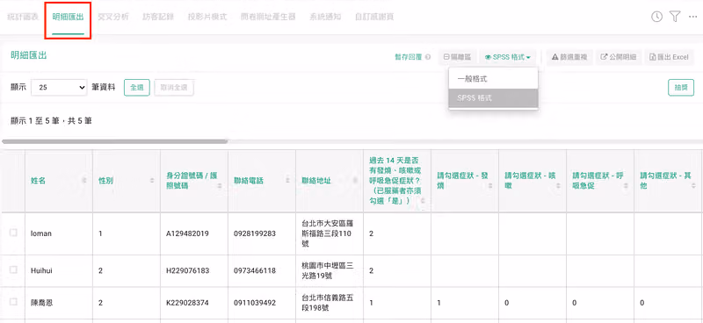
Task: Toggle the SPSS 格式 dropdown button
Action: click(x=508, y=57)
